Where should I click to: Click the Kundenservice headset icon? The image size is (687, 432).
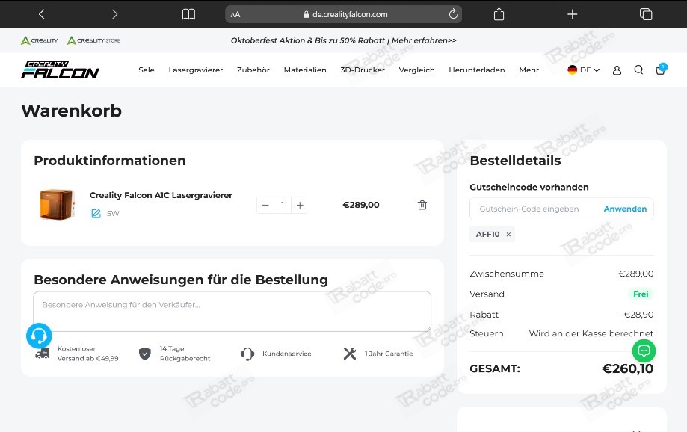point(247,354)
